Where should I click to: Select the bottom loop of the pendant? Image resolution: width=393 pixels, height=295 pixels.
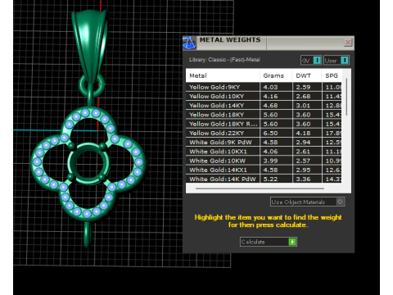[88, 235]
